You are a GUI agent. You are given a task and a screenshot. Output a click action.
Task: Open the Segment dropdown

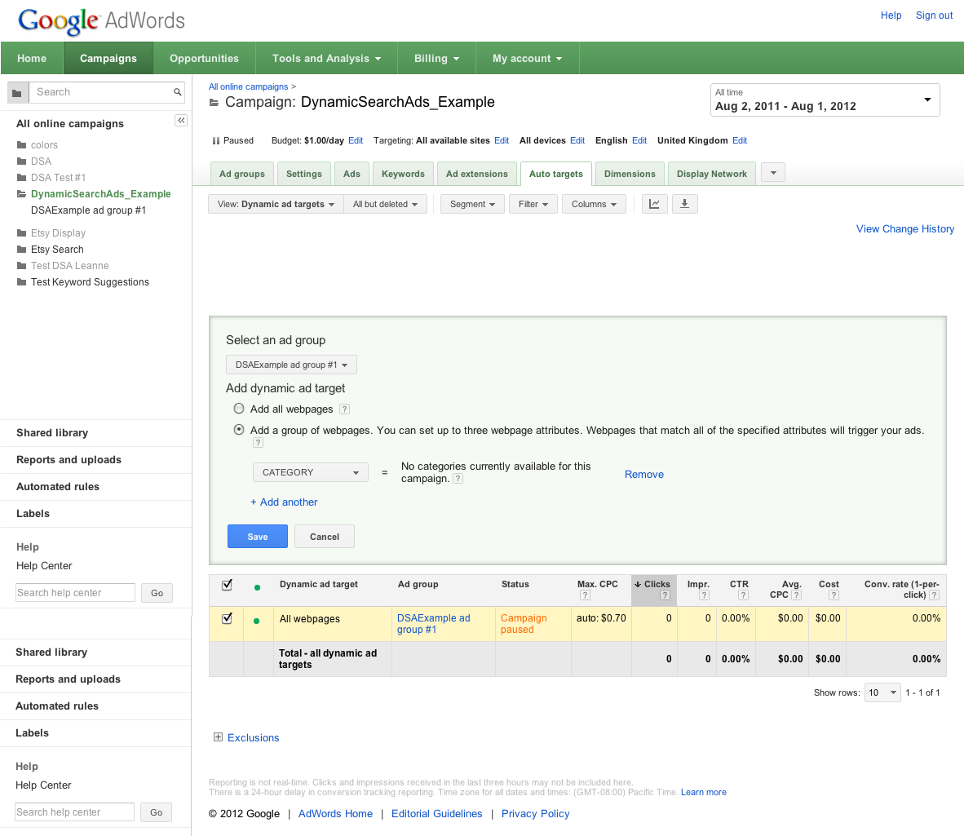(x=472, y=204)
